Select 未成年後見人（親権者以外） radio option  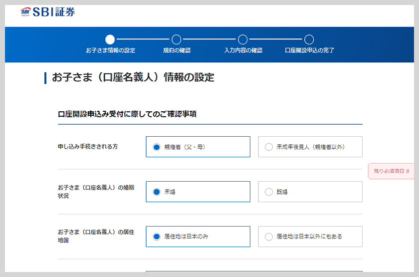(310, 147)
